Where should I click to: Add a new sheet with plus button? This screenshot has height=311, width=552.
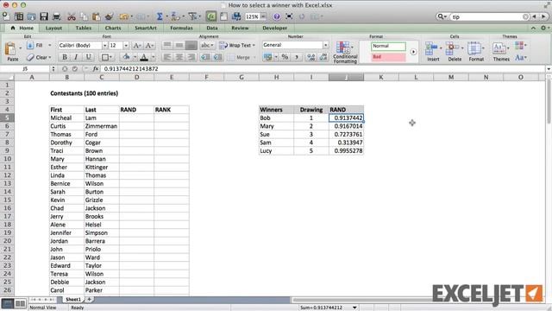pyautogui.click(x=89, y=300)
